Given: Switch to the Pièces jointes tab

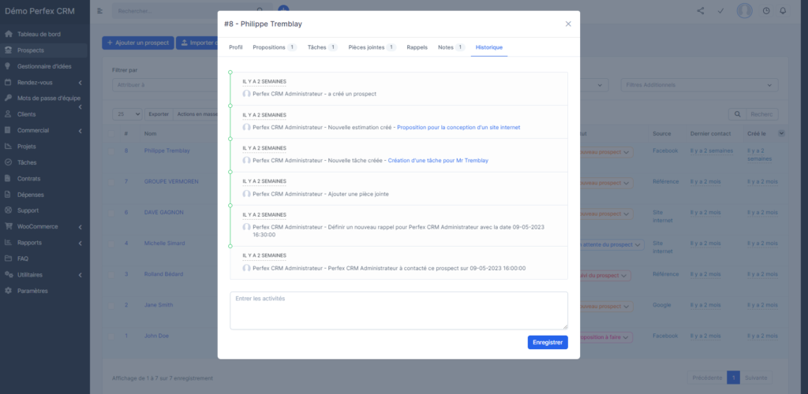Looking at the screenshot, I should coord(372,47).
